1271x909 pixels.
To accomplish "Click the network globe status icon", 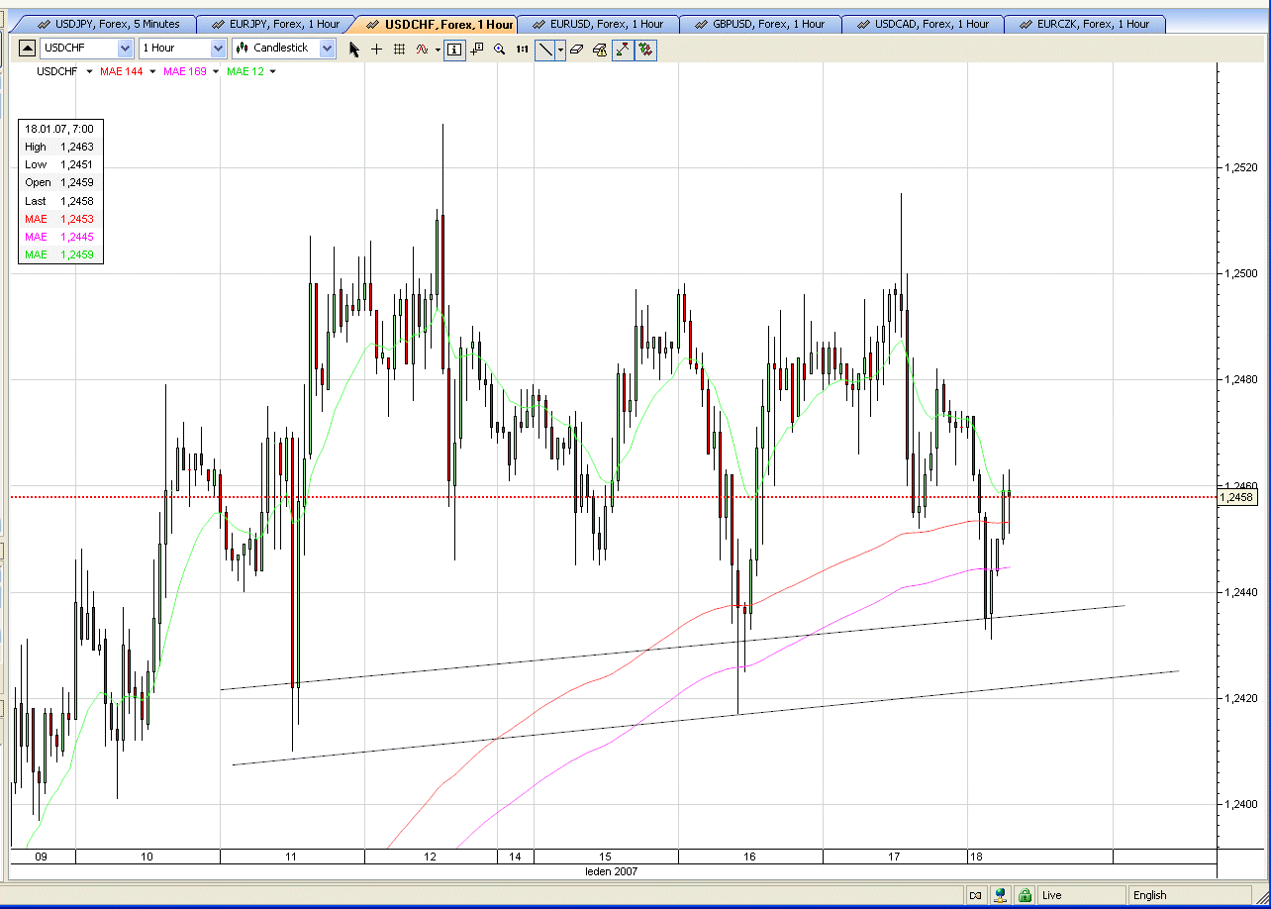I will [1001, 895].
